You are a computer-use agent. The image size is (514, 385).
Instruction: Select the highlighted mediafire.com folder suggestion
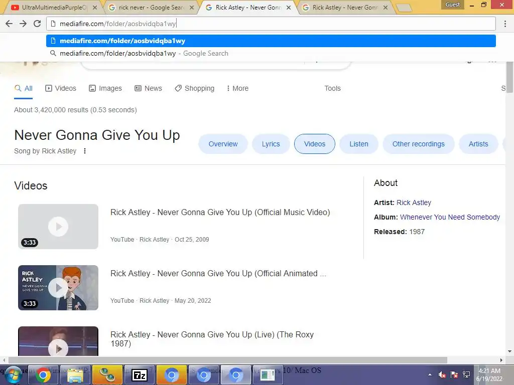click(271, 41)
